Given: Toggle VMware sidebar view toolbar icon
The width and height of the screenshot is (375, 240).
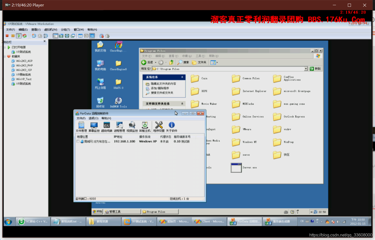Looking at the screenshot, I should (x=55, y=36).
